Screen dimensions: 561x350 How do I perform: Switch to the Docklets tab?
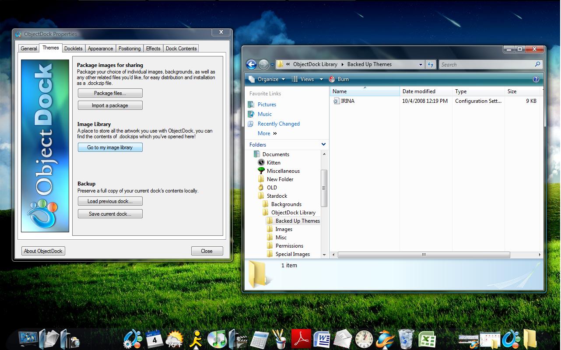[74, 49]
